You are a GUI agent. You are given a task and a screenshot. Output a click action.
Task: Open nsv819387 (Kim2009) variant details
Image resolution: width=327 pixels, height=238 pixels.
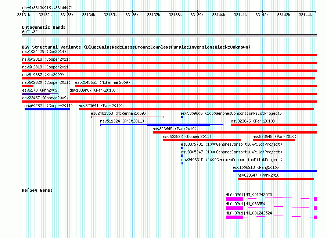(x=43, y=75)
